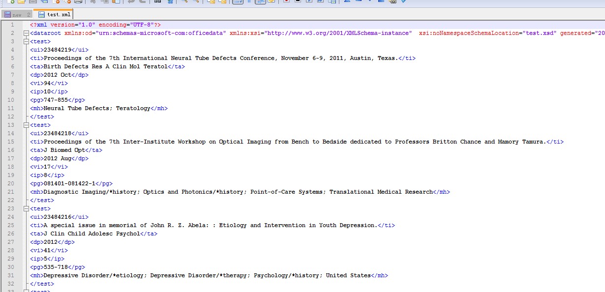Collapse the test block starting at line 13
605x292 pixels.
coord(26,125)
